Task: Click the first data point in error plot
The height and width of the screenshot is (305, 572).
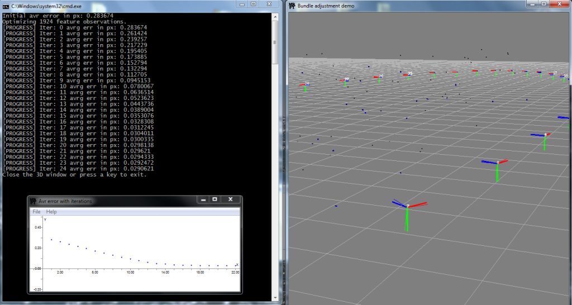Action: click(51, 239)
